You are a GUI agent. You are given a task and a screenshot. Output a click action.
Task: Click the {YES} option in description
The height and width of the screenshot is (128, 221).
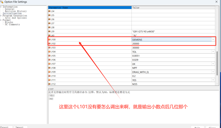[x=52, y=96]
